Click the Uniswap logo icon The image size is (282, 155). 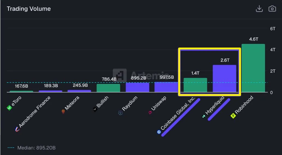150,113
